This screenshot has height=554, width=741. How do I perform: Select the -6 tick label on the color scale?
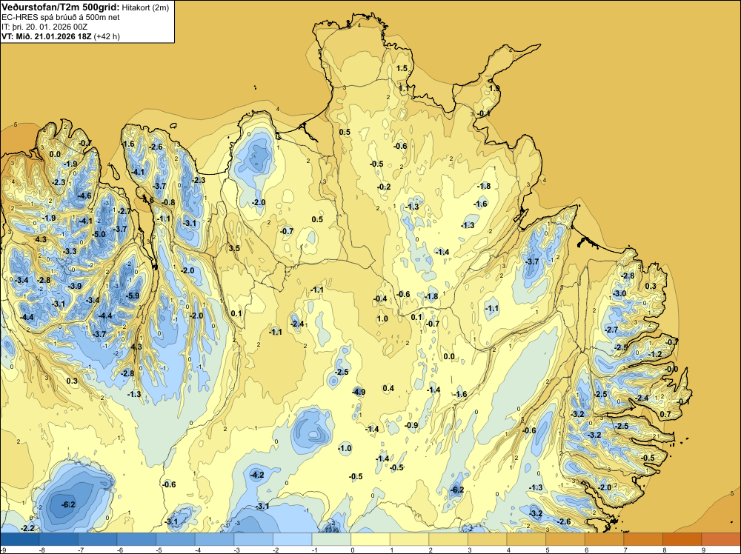(x=121, y=550)
